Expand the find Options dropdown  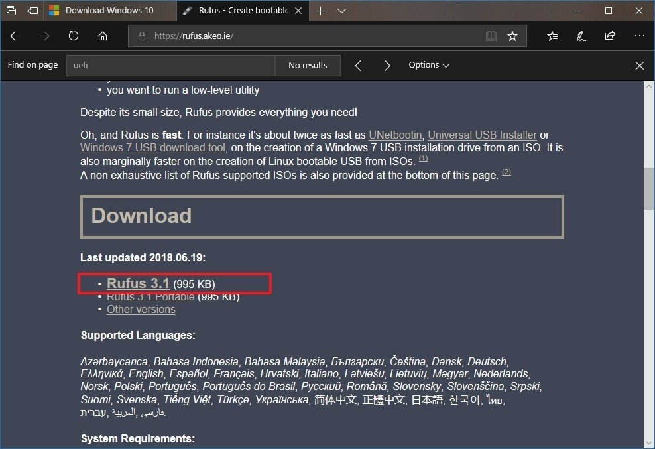(x=429, y=65)
